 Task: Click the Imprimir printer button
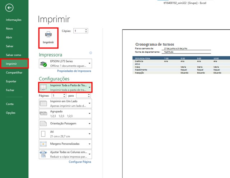48,38
